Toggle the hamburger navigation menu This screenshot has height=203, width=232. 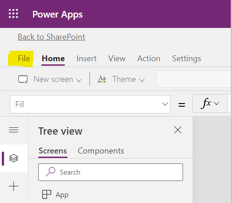pos(13,130)
